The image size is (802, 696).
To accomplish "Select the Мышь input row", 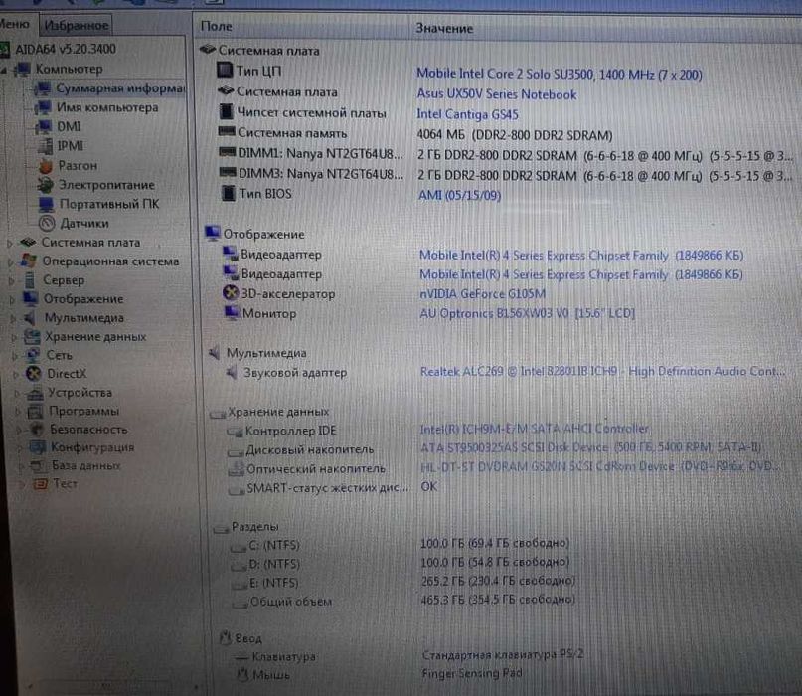I will tap(380, 675).
